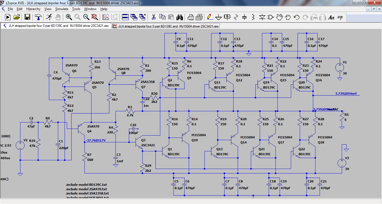Open the Component gate-symbol tool
Image resolution: width=382 pixels, height=204 pixels.
[x=270, y=17]
